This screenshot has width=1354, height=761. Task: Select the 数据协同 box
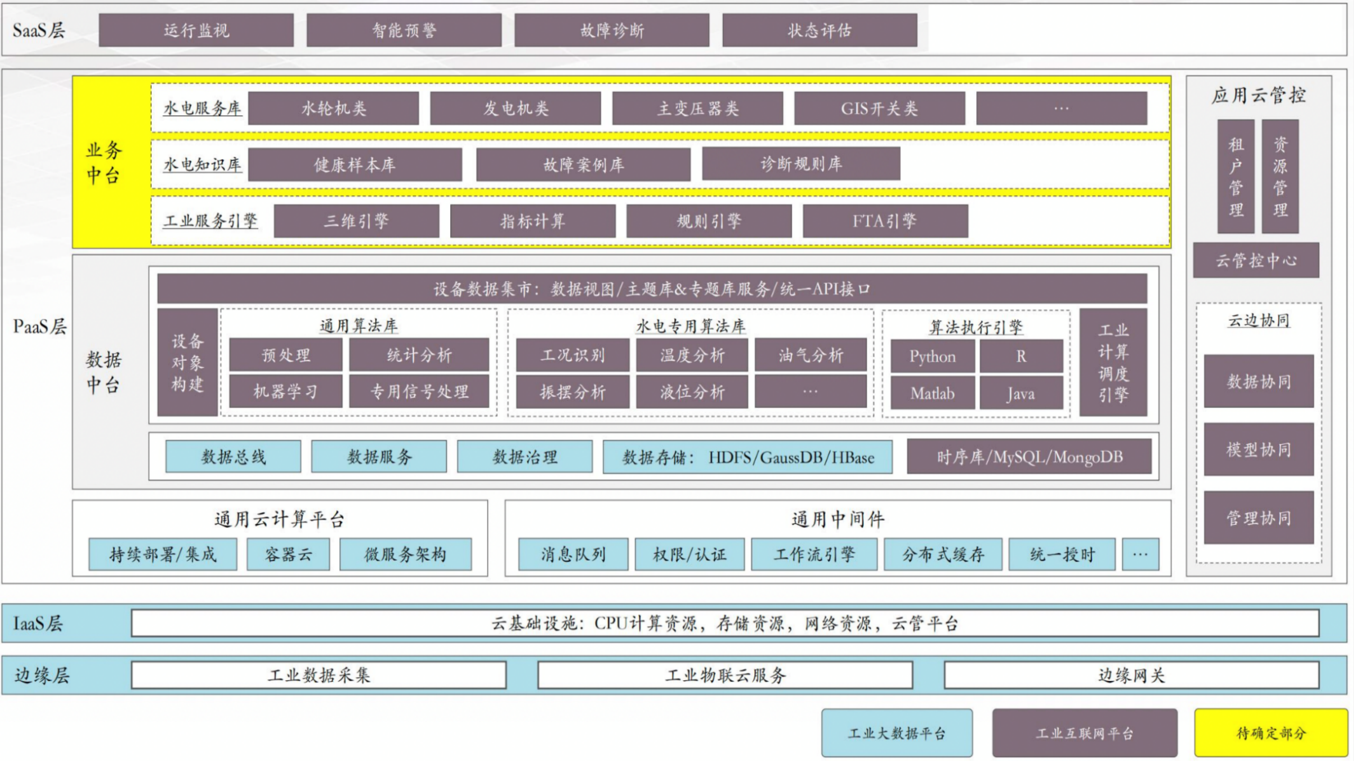point(1259,381)
